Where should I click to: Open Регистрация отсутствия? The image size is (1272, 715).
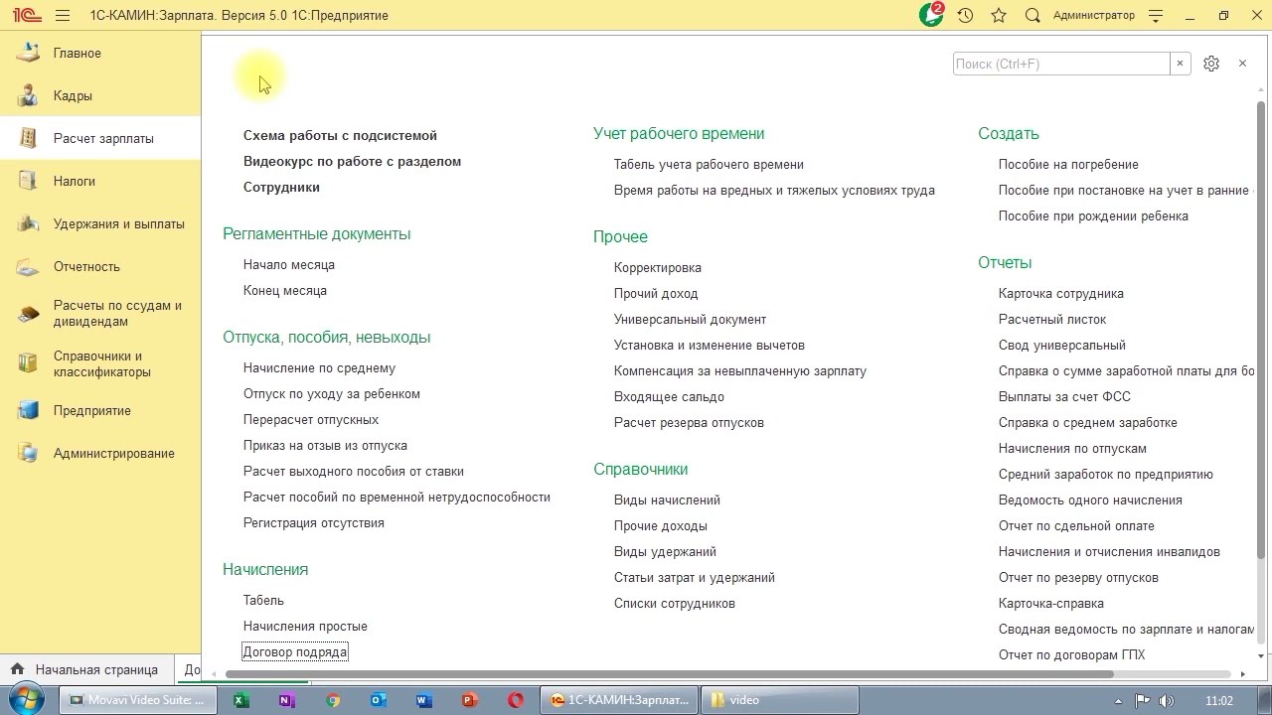(x=314, y=522)
